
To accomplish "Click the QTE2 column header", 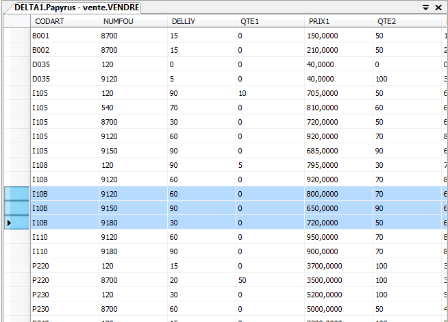I will tap(407, 21).
